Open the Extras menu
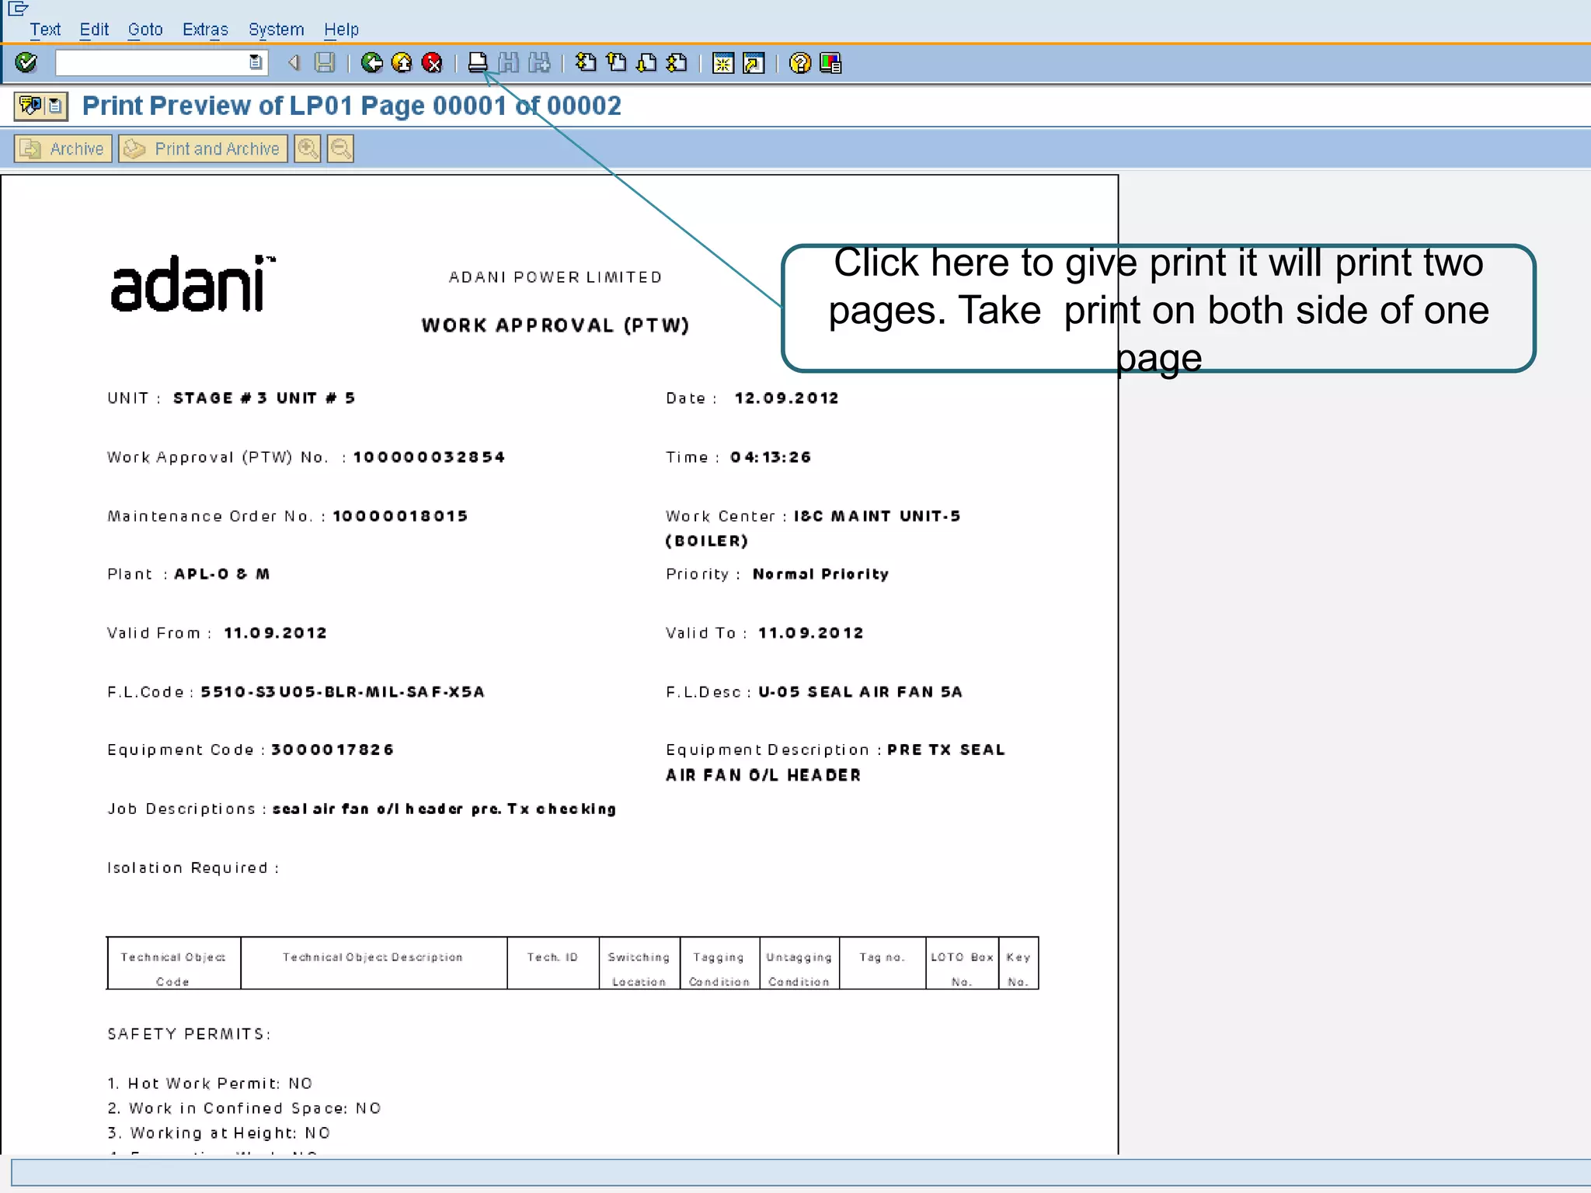The image size is (1591, 1193). click(x=205, y=30)
